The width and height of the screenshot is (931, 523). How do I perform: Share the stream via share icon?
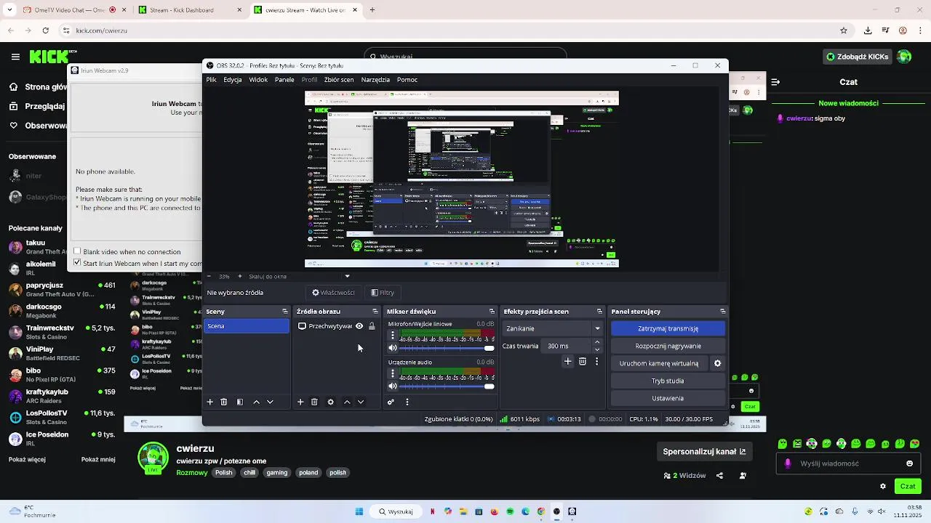click(719, 476)
